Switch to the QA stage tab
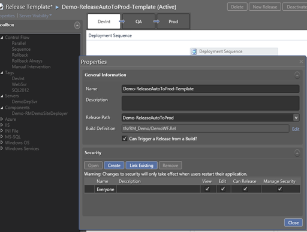Image resolution: width=307 pixels, height=232 pixels. tap(139, 22)
